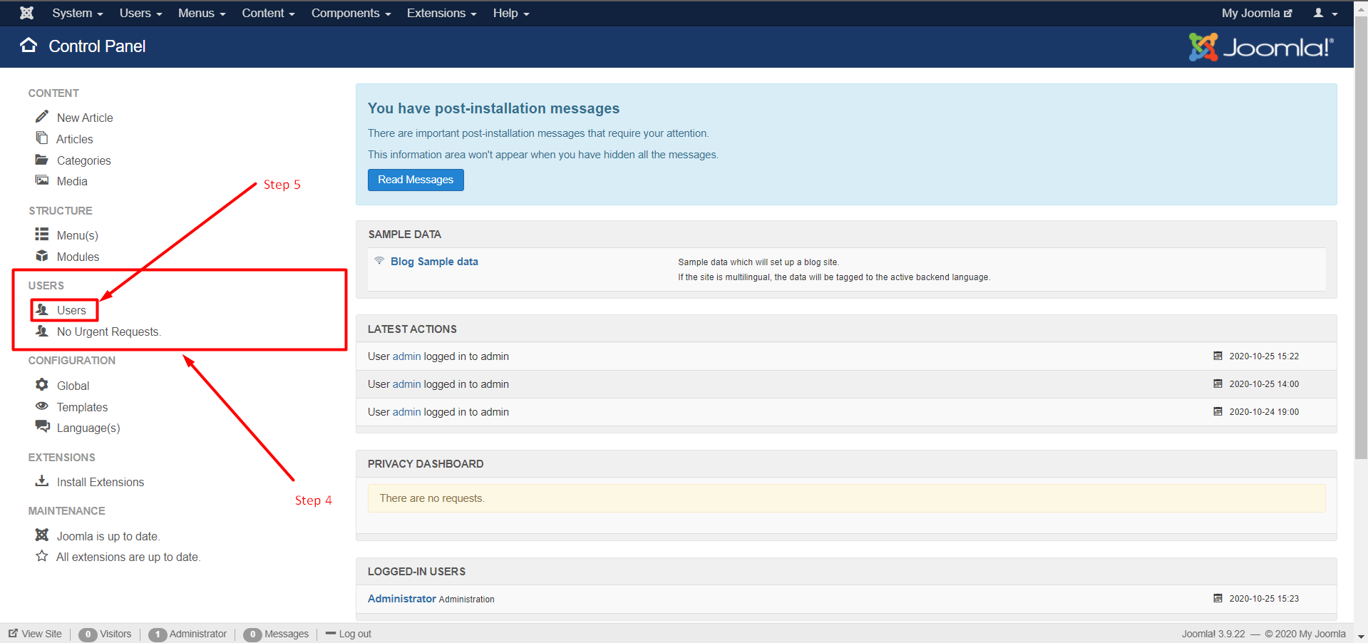This screenshot has height=643, width=1368.
Task: Click the Language(s) speech bubble icon
Action: tap(43, 426)
